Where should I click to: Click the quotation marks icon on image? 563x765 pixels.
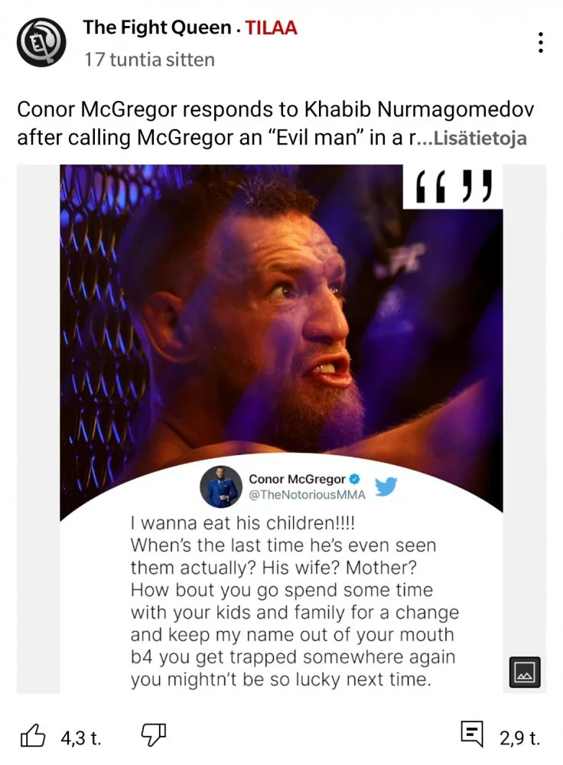[x=453, y=187]
